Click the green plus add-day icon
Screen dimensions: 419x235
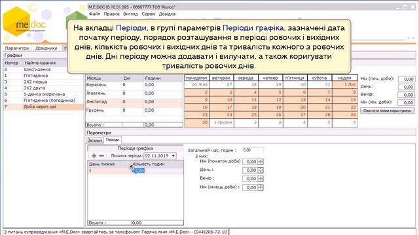pos(94,155)
